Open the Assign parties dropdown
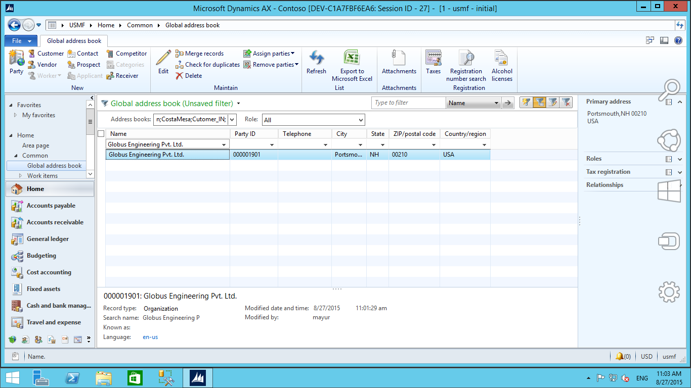This screenshot has width=691, height=388. point(269,54)
